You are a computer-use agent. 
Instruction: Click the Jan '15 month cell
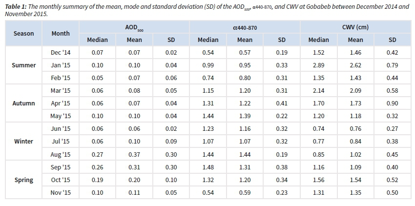pos(61,65)
